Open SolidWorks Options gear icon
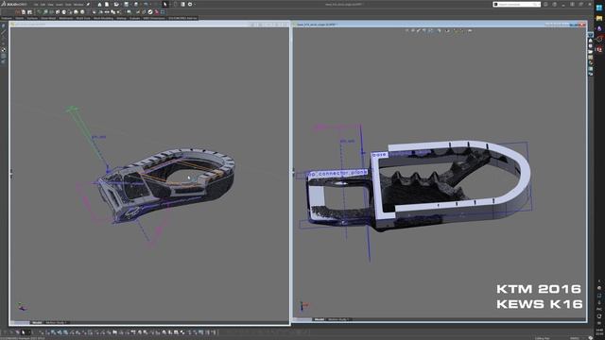Screen dimensions: 605x340 [190, 4]
